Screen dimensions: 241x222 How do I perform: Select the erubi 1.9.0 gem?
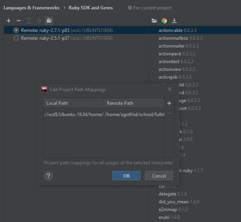[x=169, y=217]
